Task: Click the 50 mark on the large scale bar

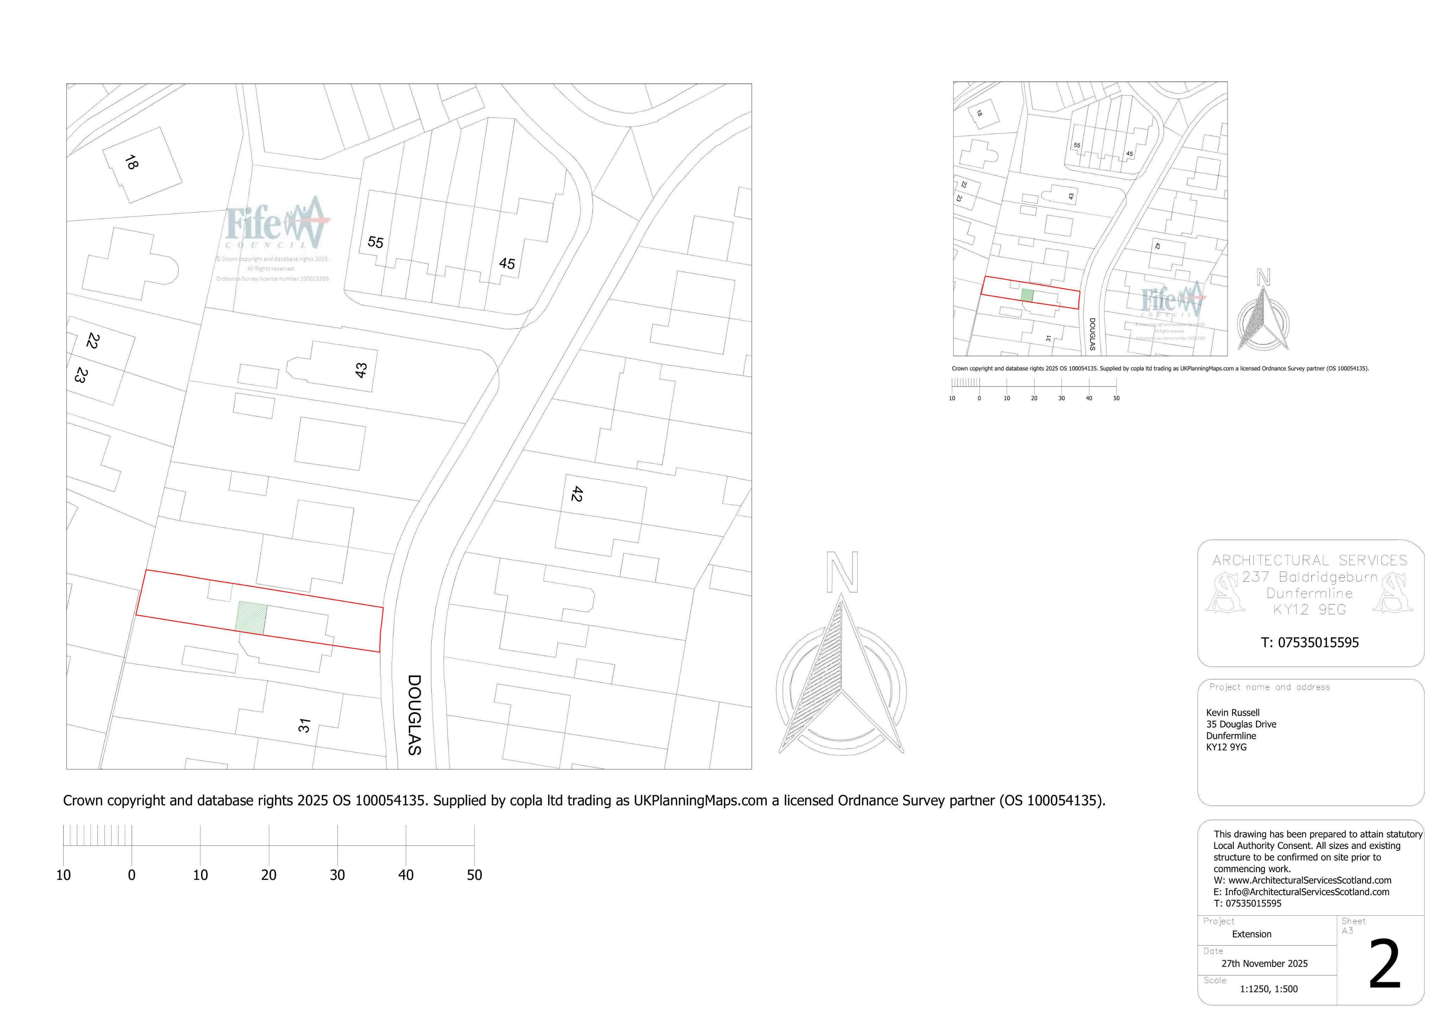Action: (474, 875)
